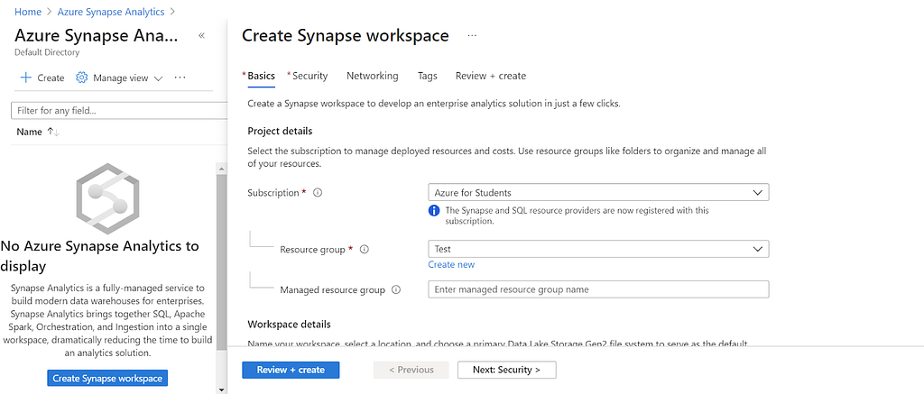This screenshot has height=394, width=924.
Task: Focus the Managed resource group name field
Action: [598, 289]
